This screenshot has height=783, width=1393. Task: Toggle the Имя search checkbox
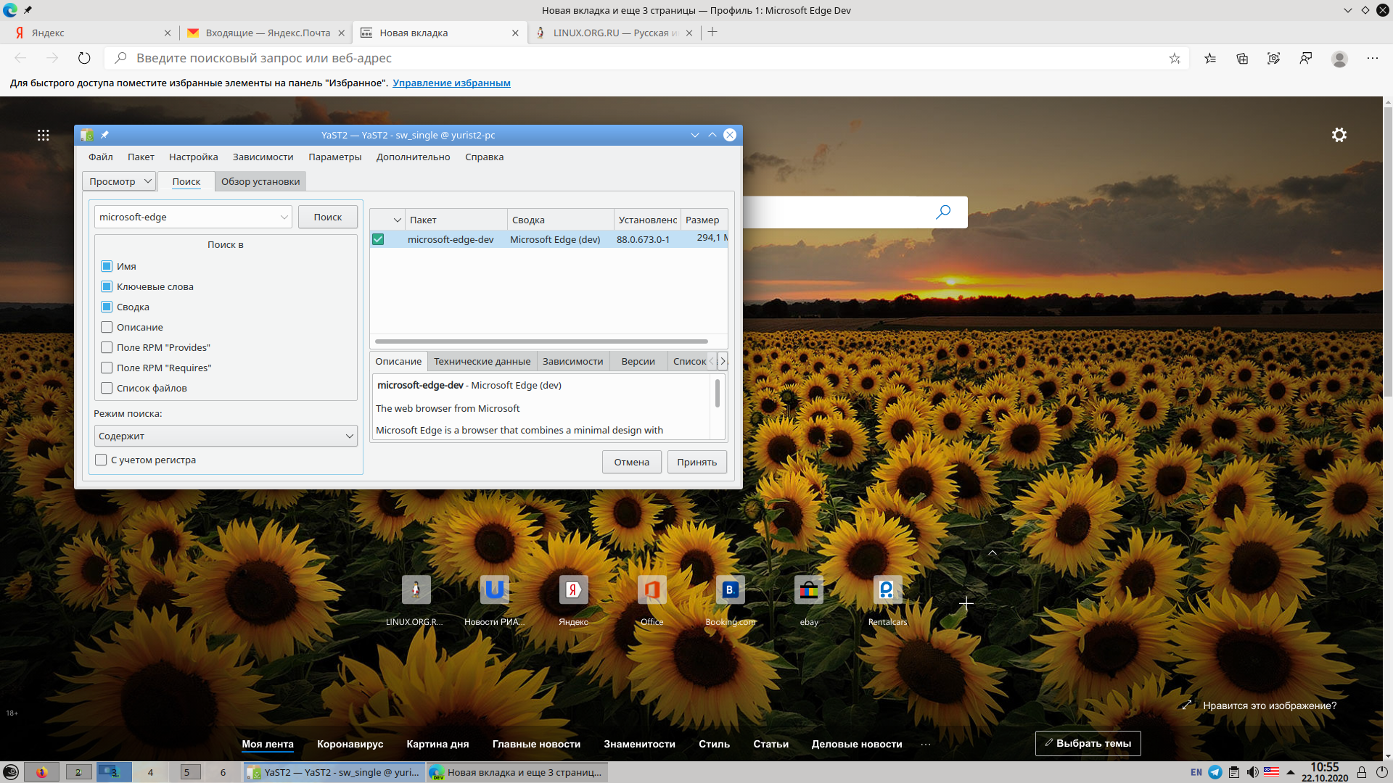tap(107, 266)
